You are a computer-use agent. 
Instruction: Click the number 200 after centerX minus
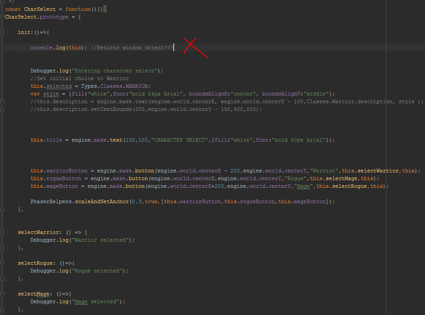pos(235,171)
